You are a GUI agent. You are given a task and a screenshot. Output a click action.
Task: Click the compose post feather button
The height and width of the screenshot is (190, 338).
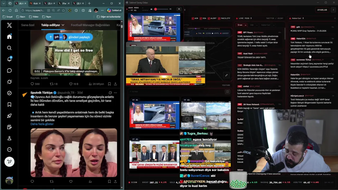(x=10, y=161)
